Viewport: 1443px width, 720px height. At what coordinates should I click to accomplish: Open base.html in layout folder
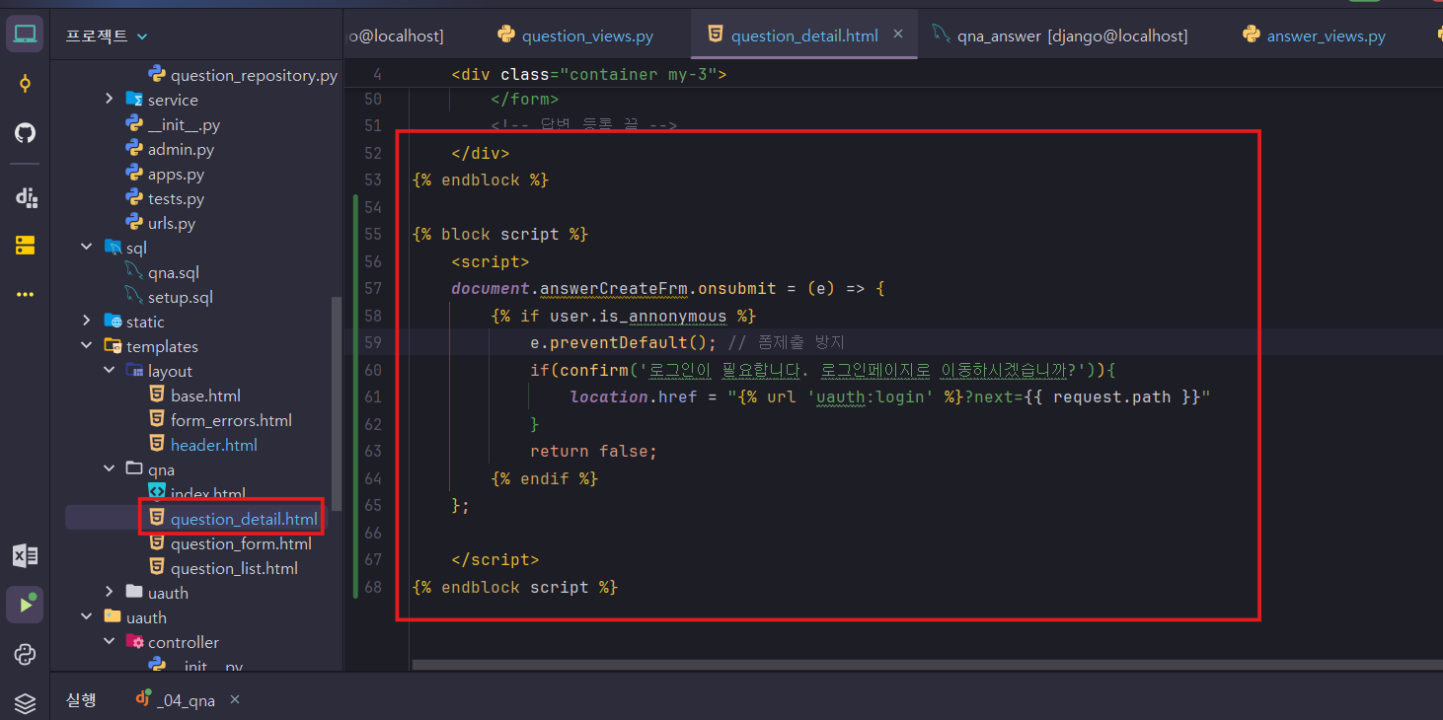193,396
